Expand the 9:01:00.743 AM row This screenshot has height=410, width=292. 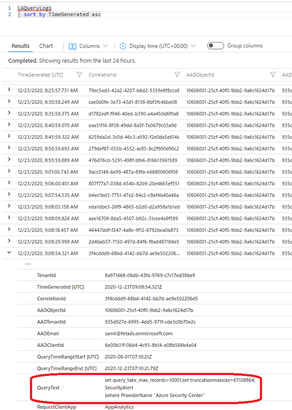click(9, 171)
